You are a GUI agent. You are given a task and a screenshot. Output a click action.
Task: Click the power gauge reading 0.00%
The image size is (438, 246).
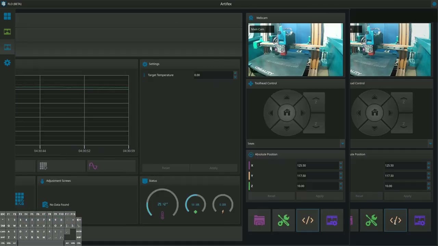pyautogui.click(x=223, y=204)
